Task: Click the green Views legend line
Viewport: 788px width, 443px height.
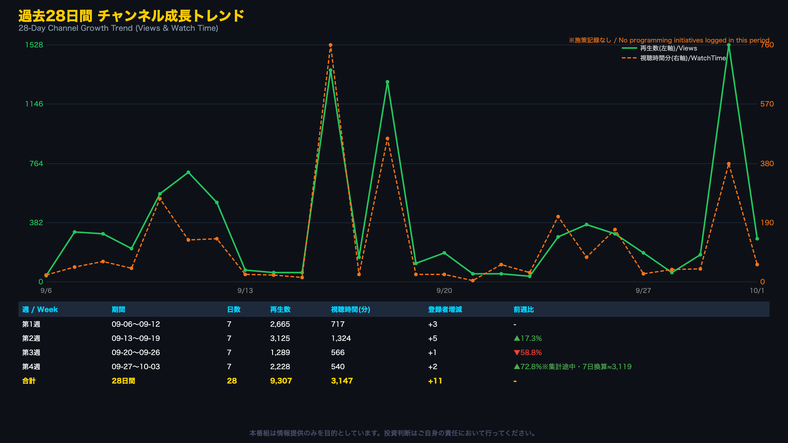Action: point(629,48)
